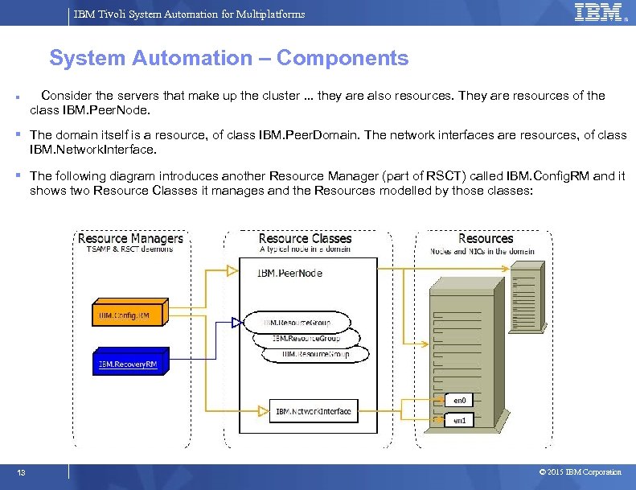
Task: Click 'A typical node in a domain' subtitle
Action: (305, 249)
